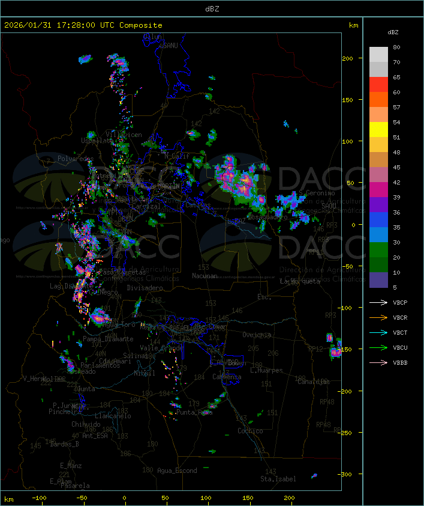
Task: Click the royal blue 35–36 dBZ swatch
Action: (378, 220)
